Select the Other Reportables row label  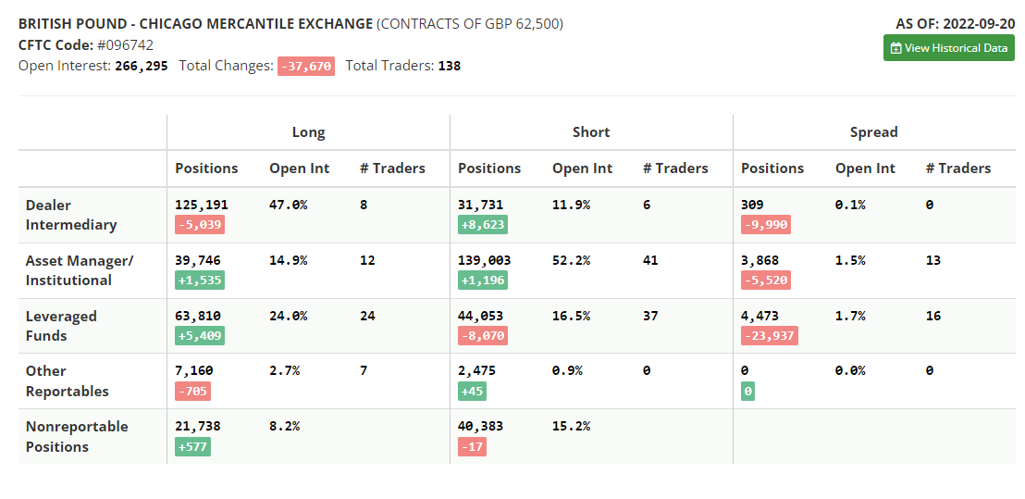[68, 380]
